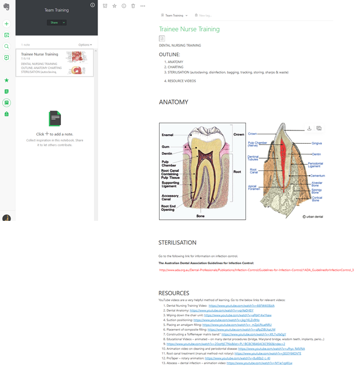Open the Wiping down the chair unit link
The height and width of the screenshot is (374, 363).
click(x=238, y=315)
